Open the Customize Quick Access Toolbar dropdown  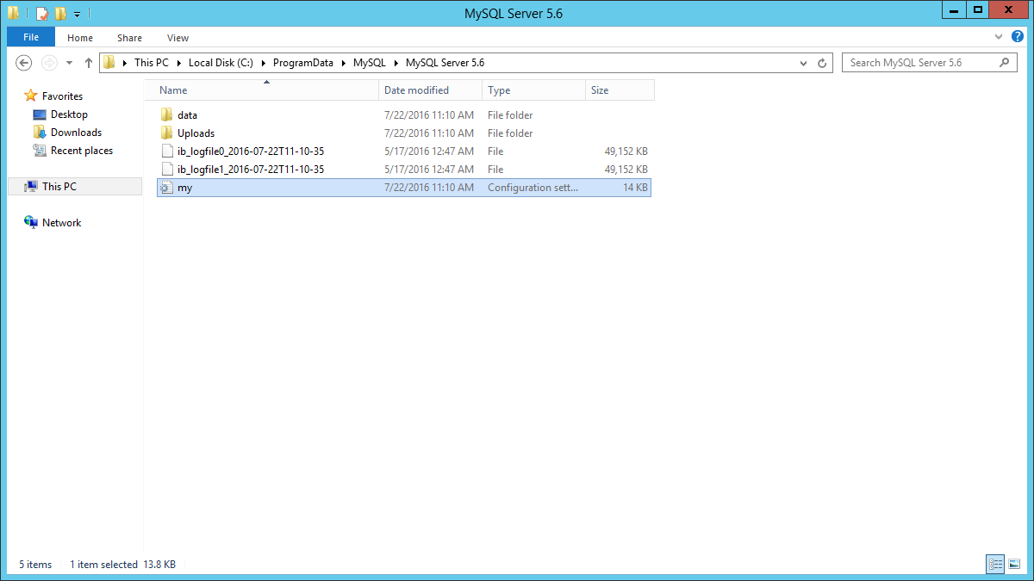point(77,14)
